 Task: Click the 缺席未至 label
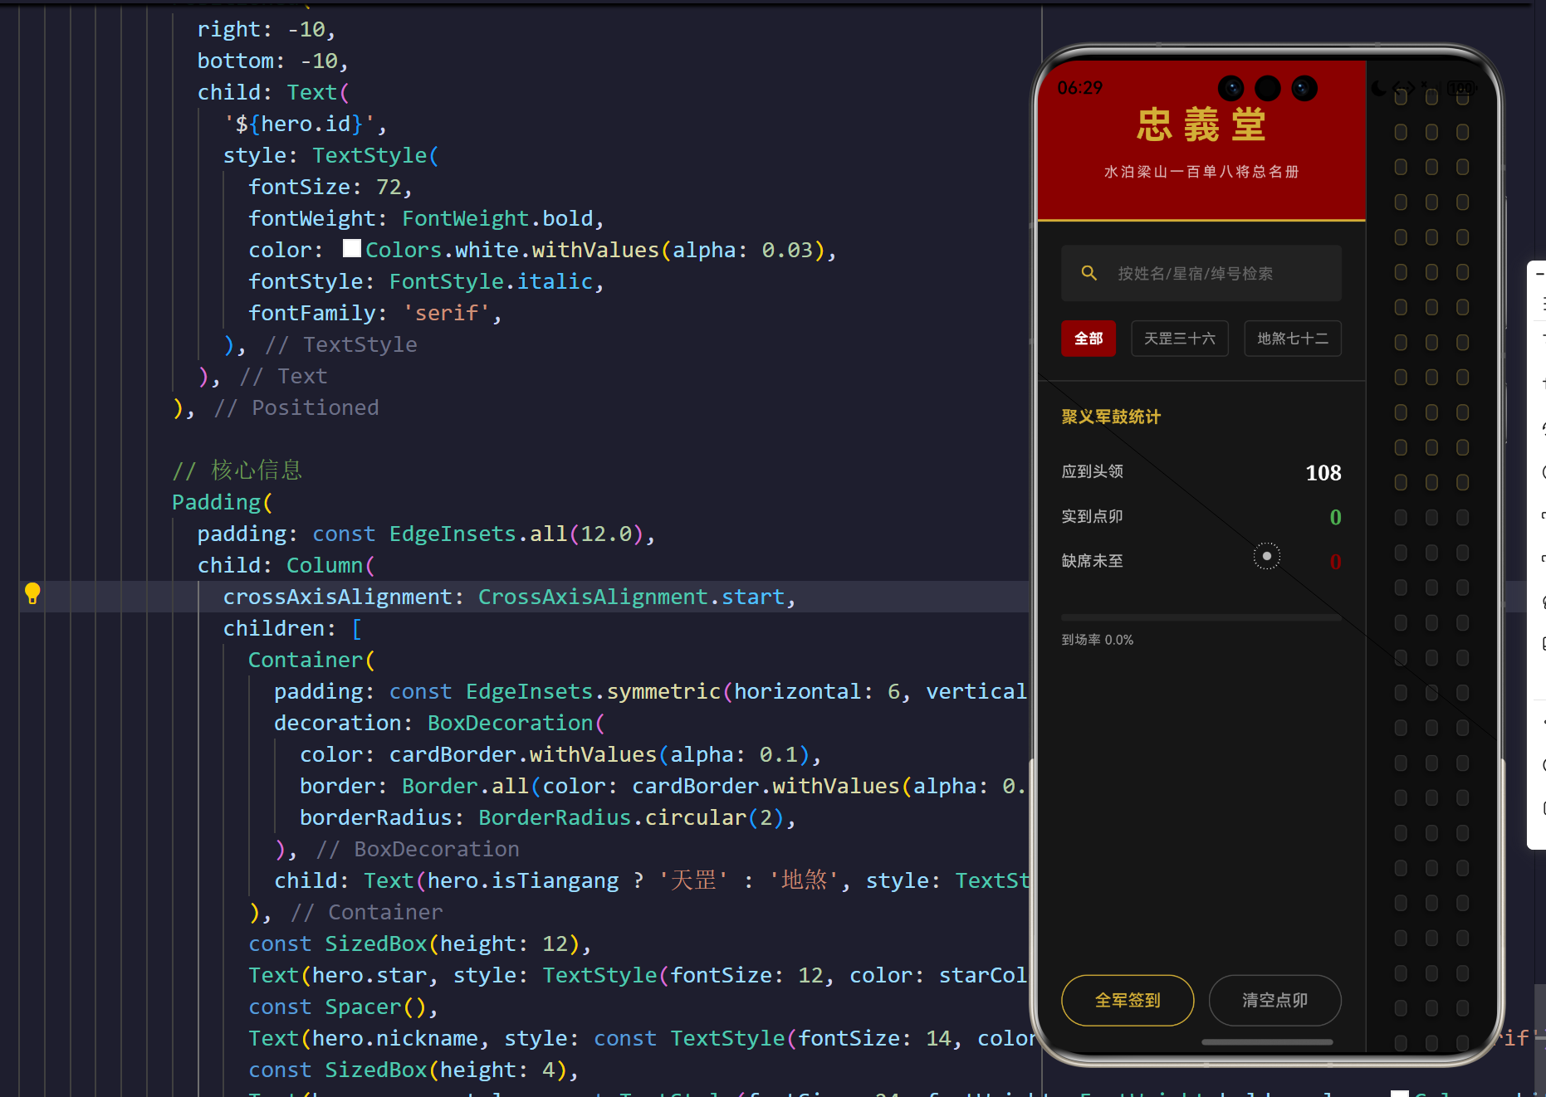click(1092, 561)
